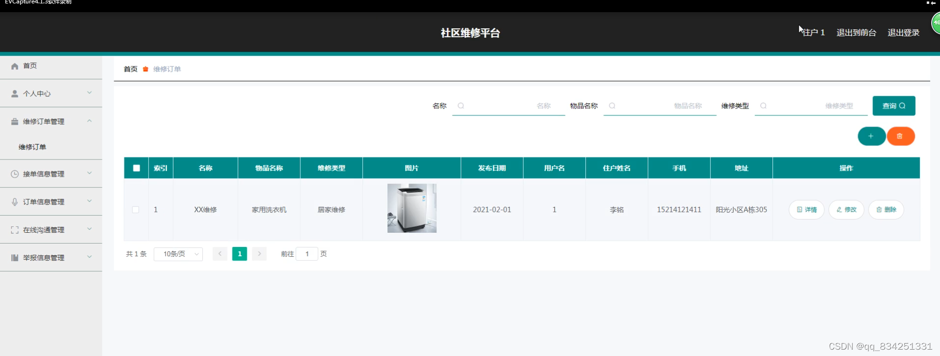Click the search icon in the 物品名称 field
940x356 pixels.
(x=612, y=106)
